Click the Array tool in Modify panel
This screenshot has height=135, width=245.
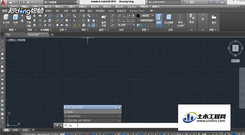[94, 25]
